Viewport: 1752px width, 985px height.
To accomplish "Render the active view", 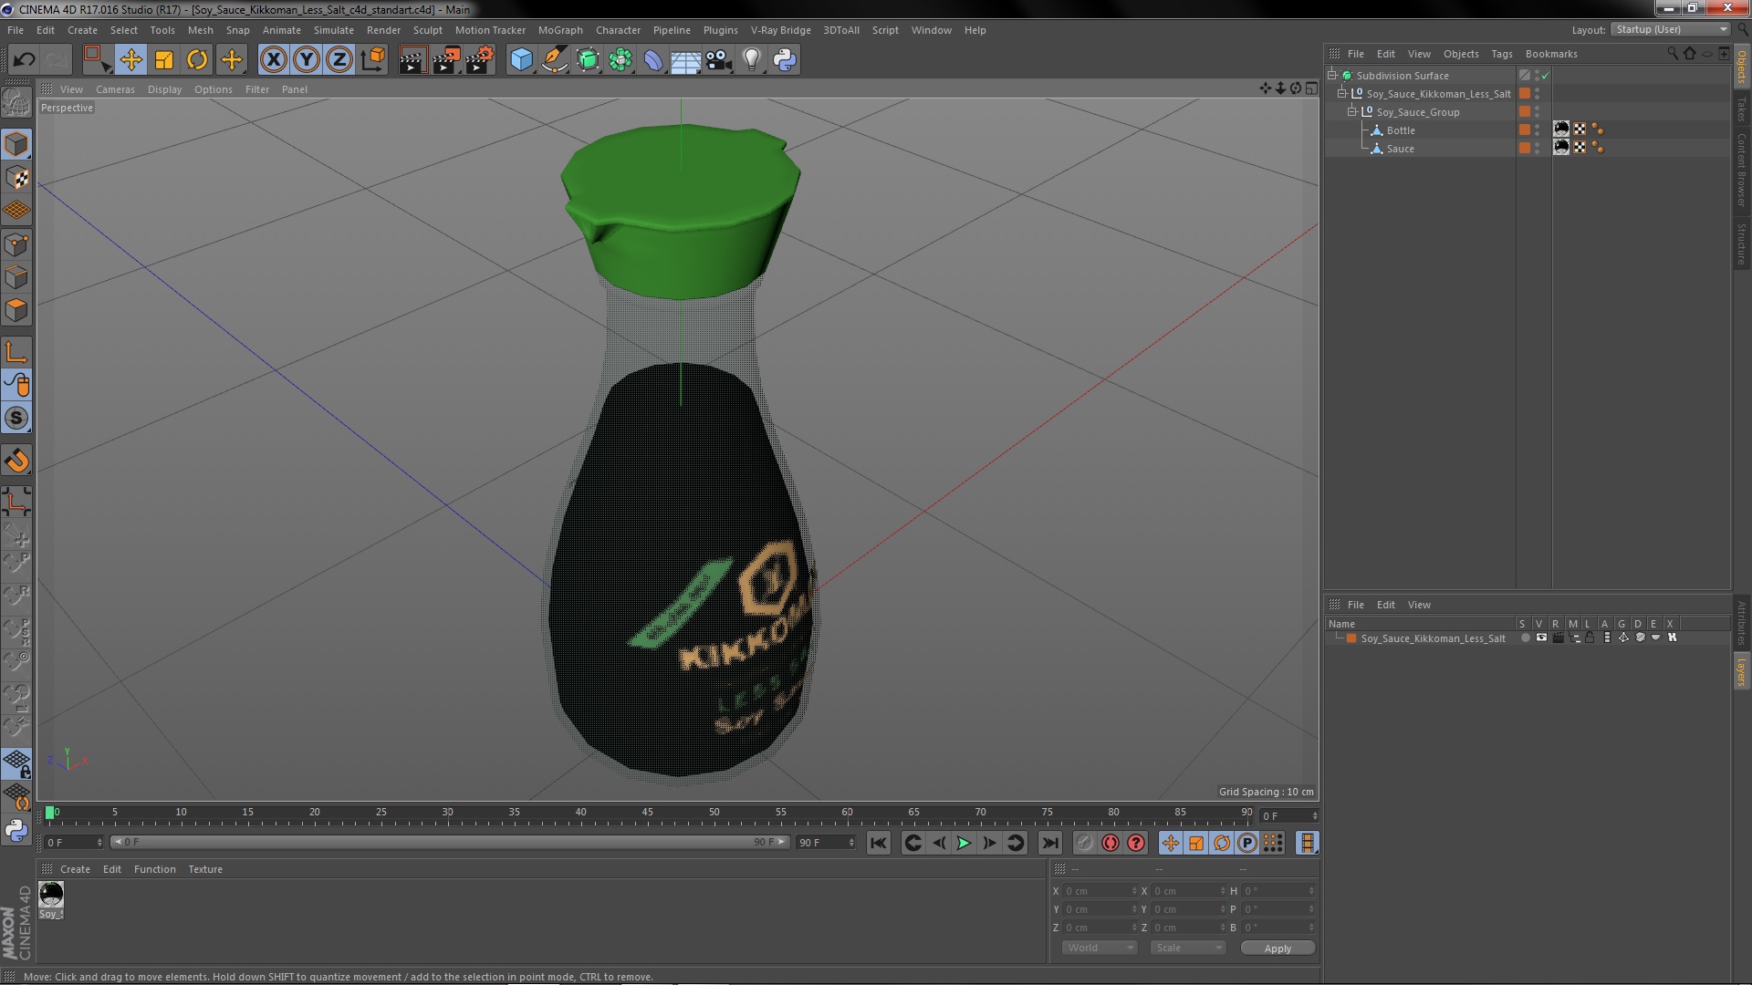I will 412,60.
